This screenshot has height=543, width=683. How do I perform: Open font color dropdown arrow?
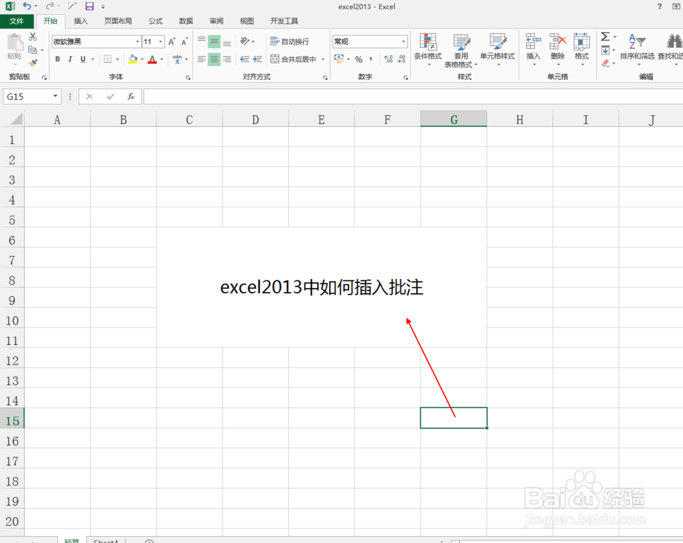(162, 59)
